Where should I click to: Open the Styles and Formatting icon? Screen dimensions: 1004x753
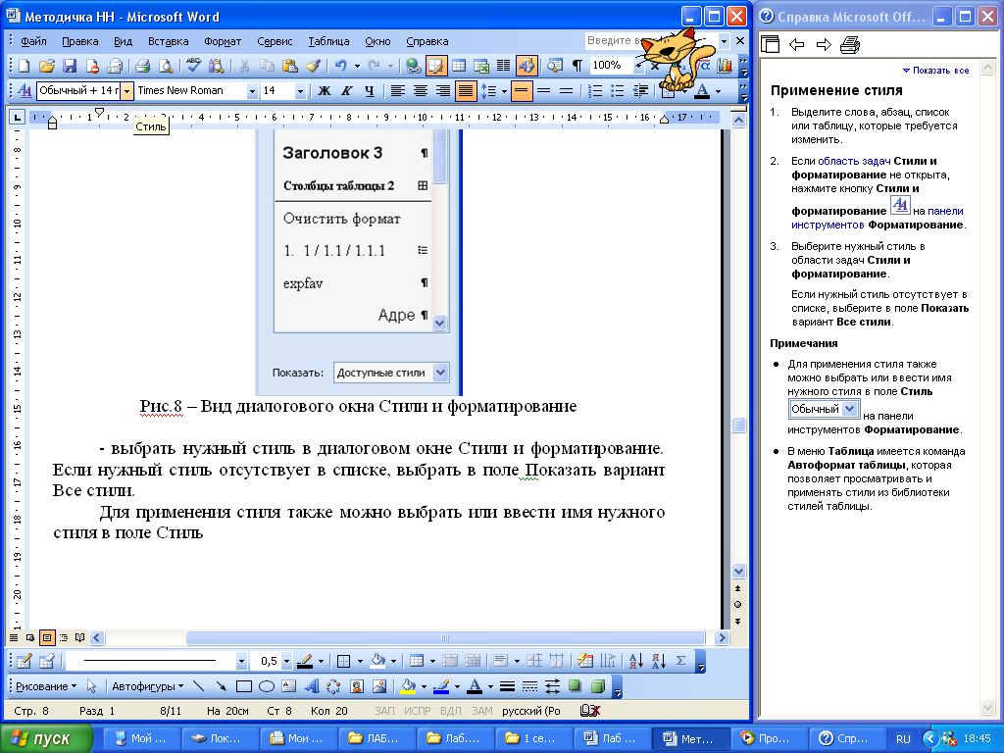tap(25, 91)
